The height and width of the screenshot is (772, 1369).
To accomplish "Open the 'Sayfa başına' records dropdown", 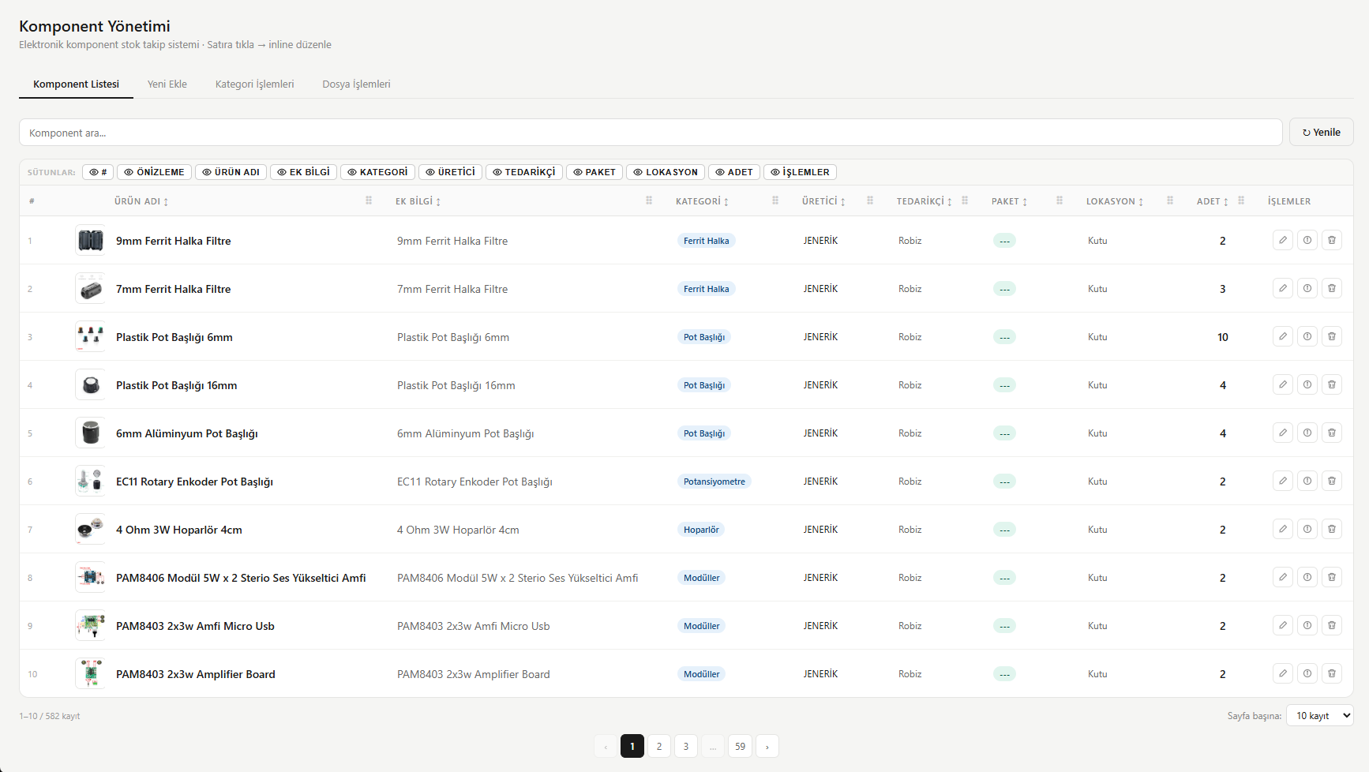I will pos(1319,715).
